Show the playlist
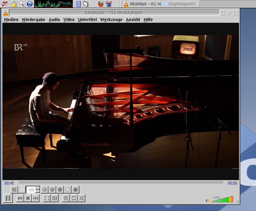Viewport: 256px width, 211px height. pos(66,198)
